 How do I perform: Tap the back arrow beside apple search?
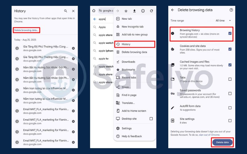(95, 19)
